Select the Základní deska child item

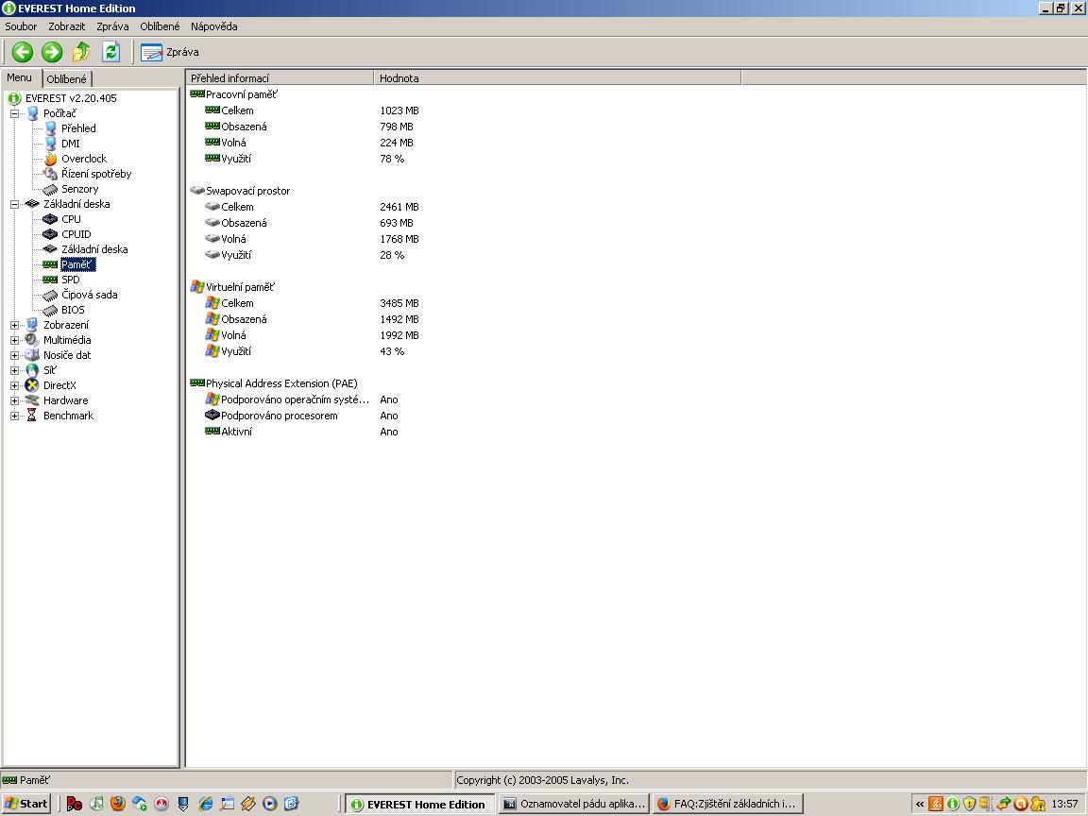tap(94, 249)
